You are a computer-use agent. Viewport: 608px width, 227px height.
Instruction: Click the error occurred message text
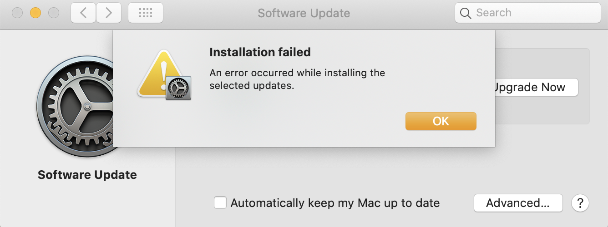pyautogui.click(x=297, y=79)
